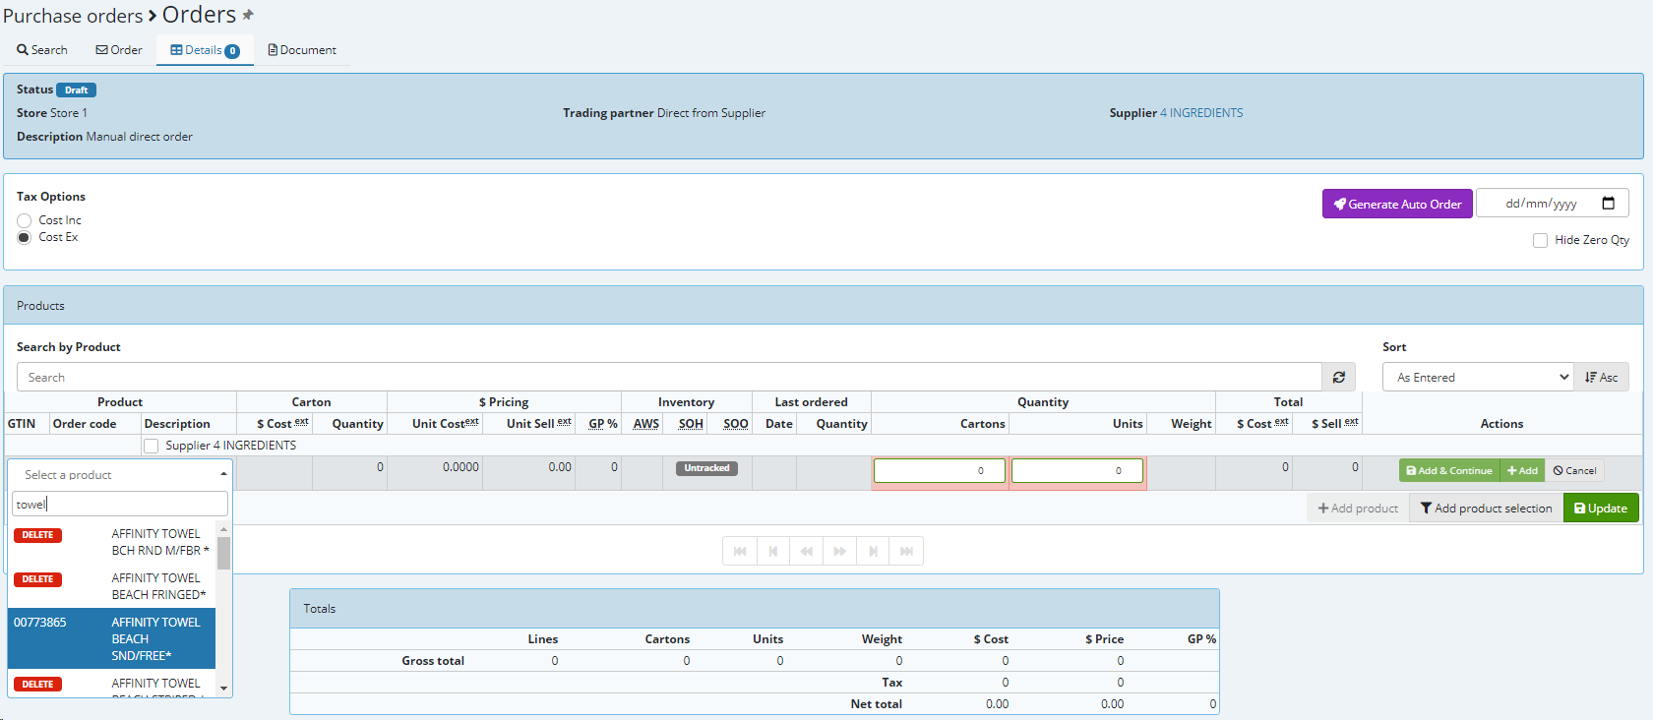The height and width of the screenshot is (720, 1653).
Task: Click the GTIN column header
Action: (x=22, y=424)
